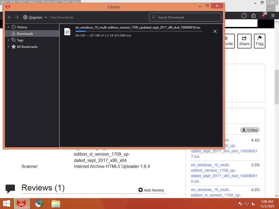This screenshot has width=279, height=209.
Task: Click the Scanner label
Action: tap(29, 166)
